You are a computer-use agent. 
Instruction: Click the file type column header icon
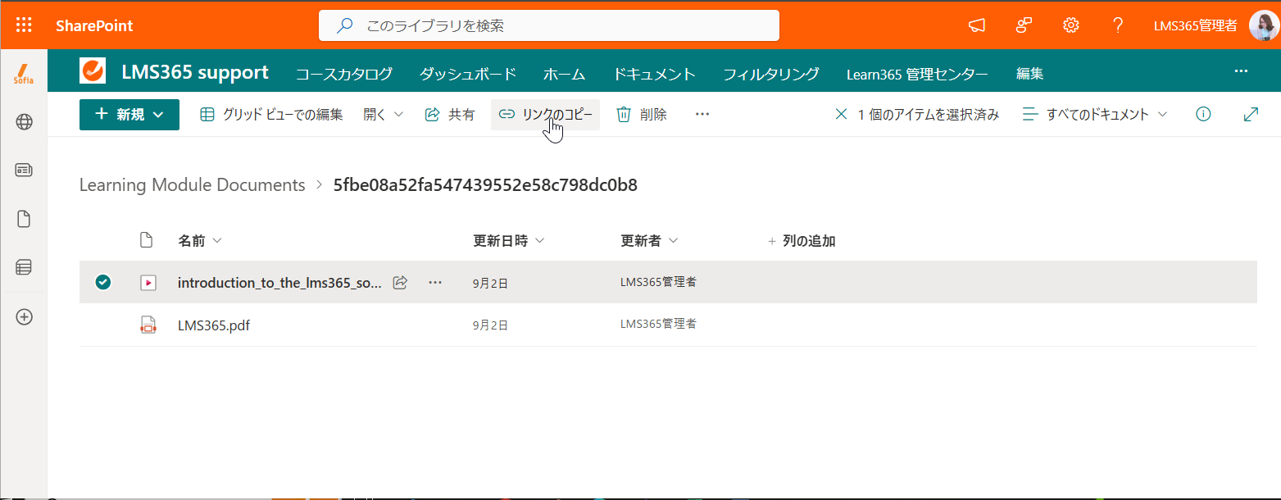tap(147, 240)
